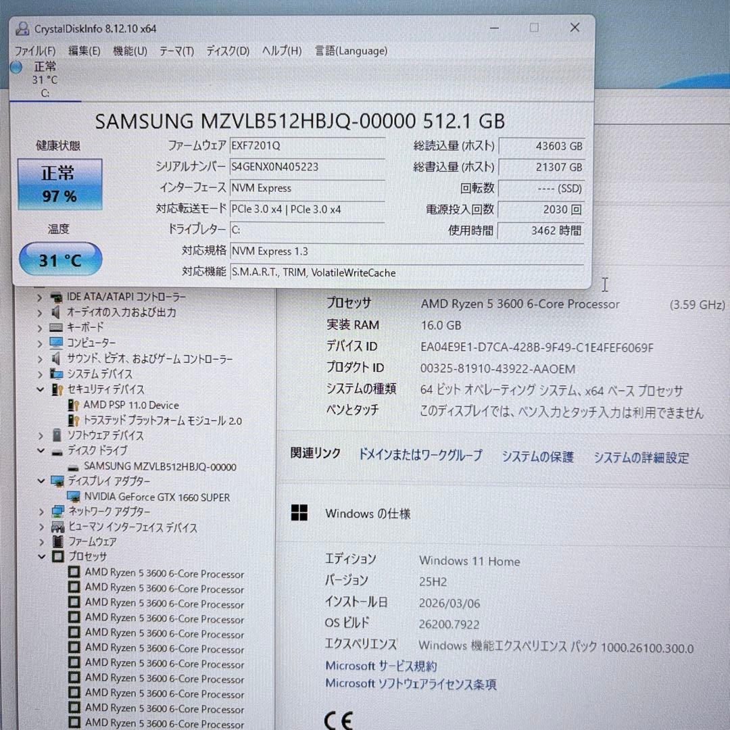Open the 言語(Language) menu
Image resolution: width=730 pixels, height=730 pixels.
click(351, 51)
